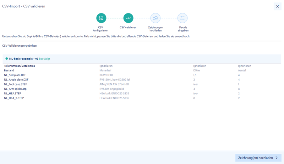
Task: Click the Zeichnung(en) hochladen button
Action: [x=258, y=158]
